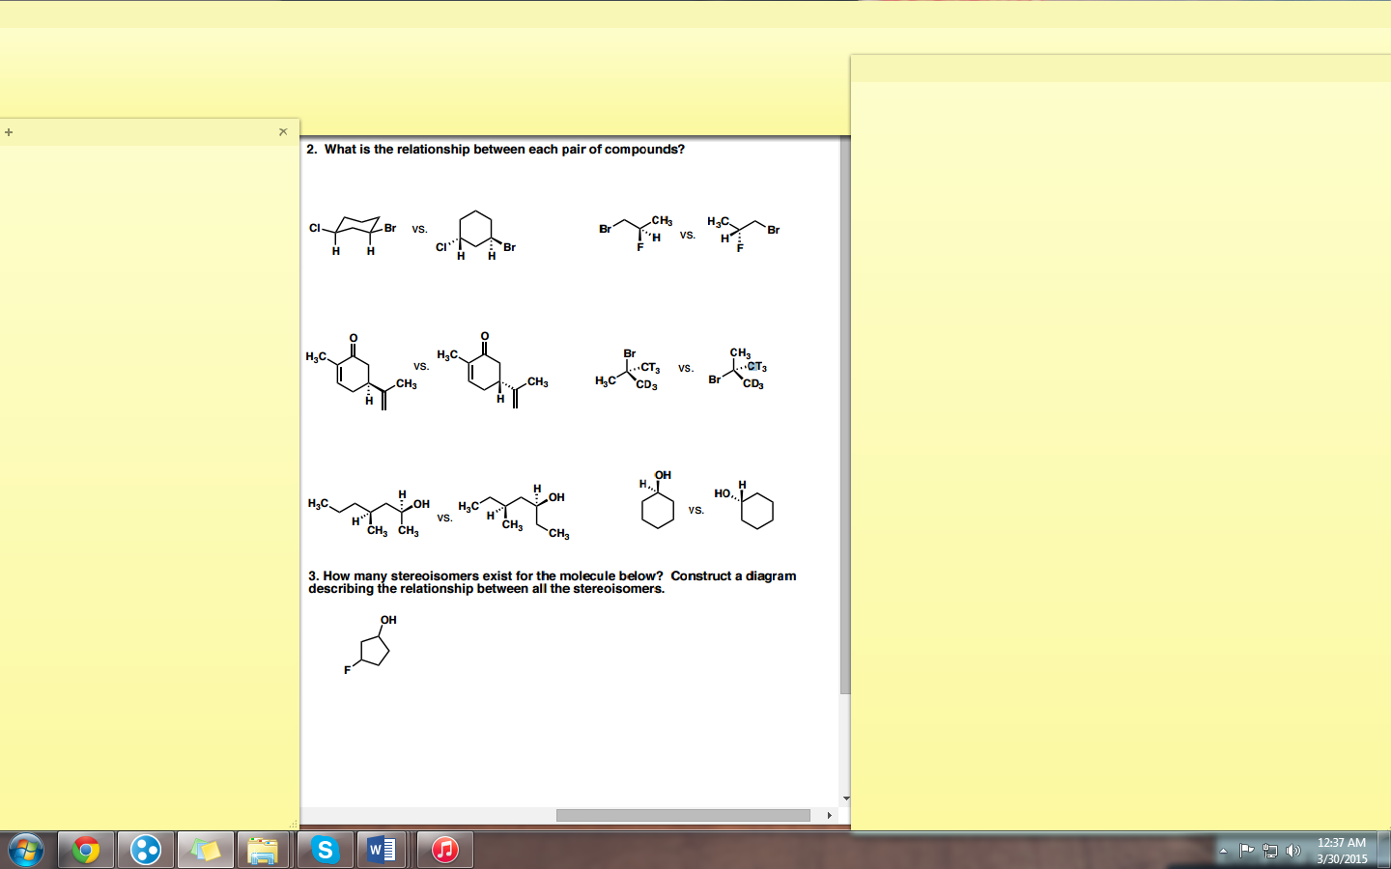Screen dimensions: 1391x869
Task: Select the chair cyclohexane with Cl and Br
Action: click(x=352, y=235)
